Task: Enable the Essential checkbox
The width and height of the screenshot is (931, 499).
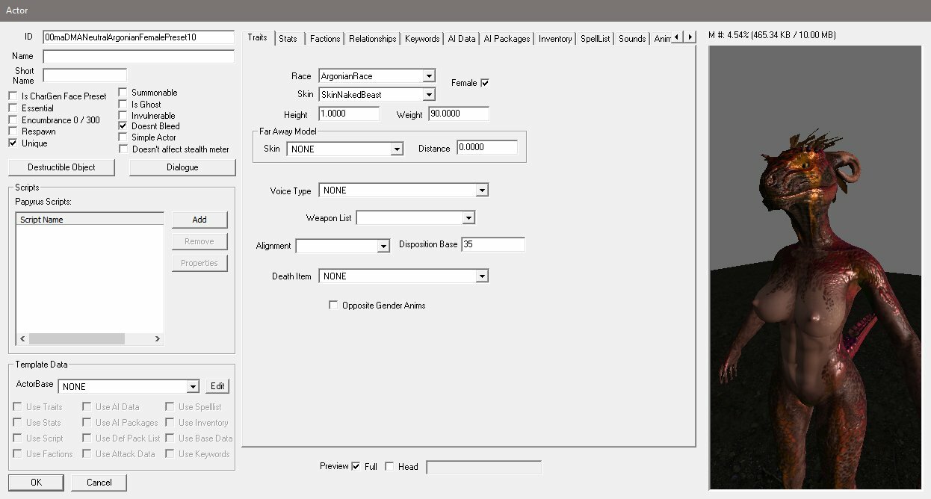Action: point(13,108)
